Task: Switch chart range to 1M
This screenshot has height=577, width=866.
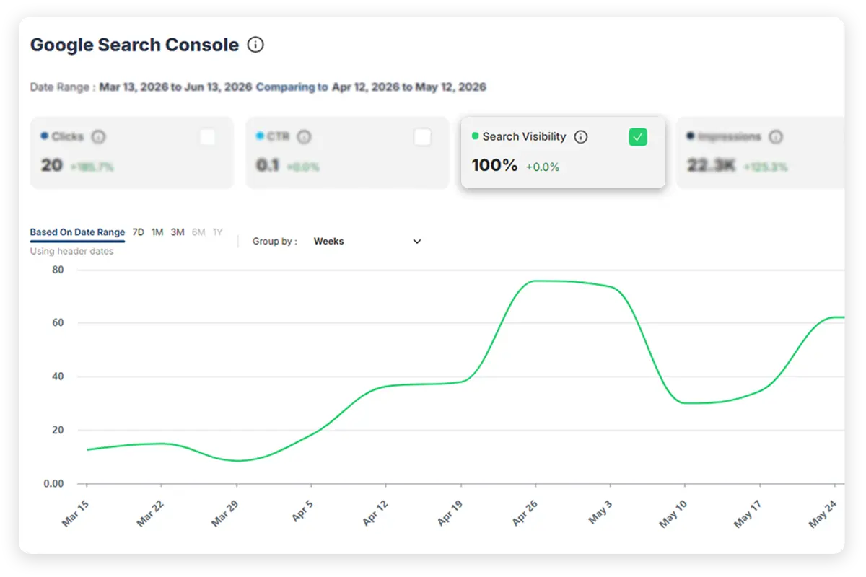Action: [157, 232]
